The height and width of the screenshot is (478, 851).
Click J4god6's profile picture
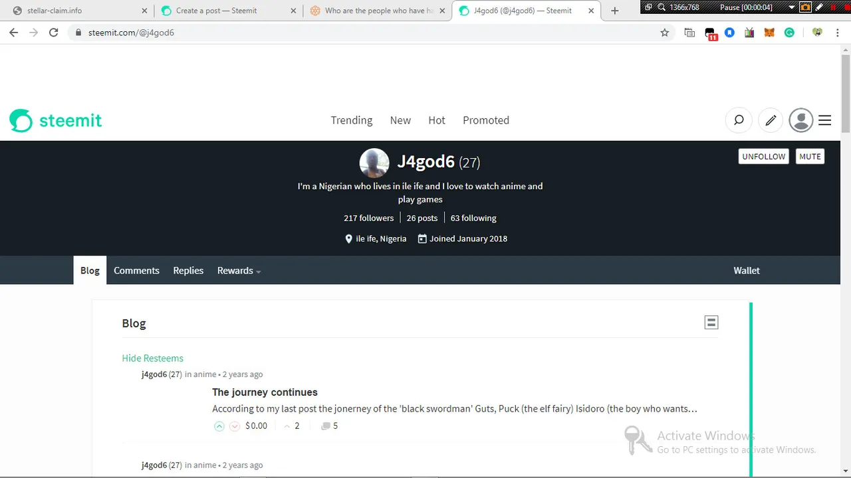374,163
